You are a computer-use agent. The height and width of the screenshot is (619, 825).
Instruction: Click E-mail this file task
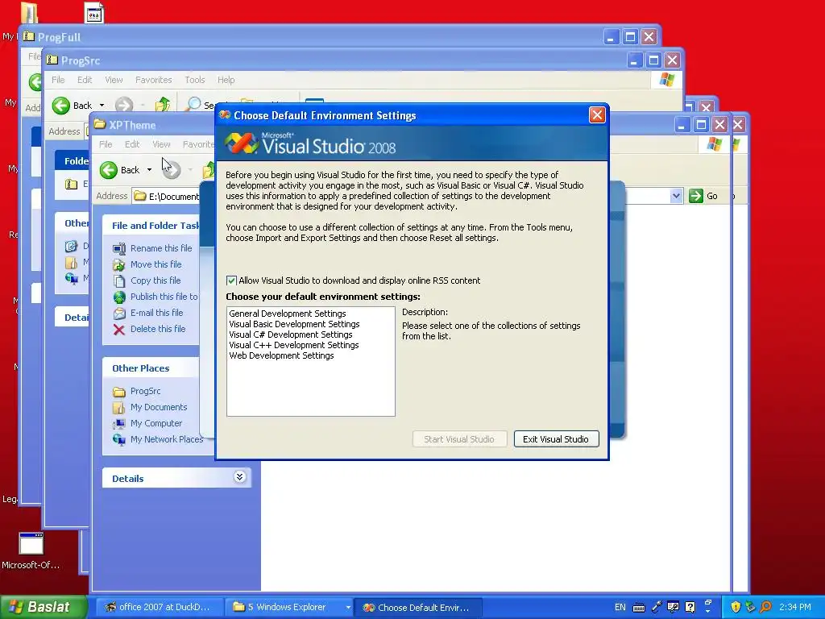pos(157,313)
